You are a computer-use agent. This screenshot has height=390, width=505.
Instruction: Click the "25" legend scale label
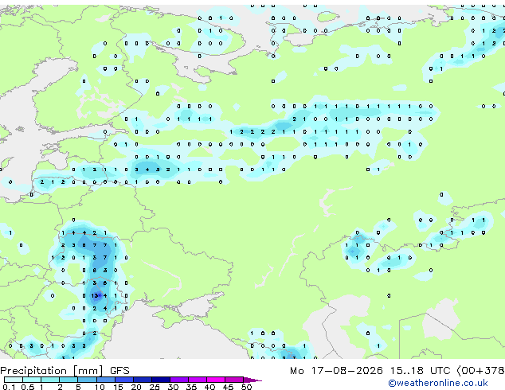point(155,387)
